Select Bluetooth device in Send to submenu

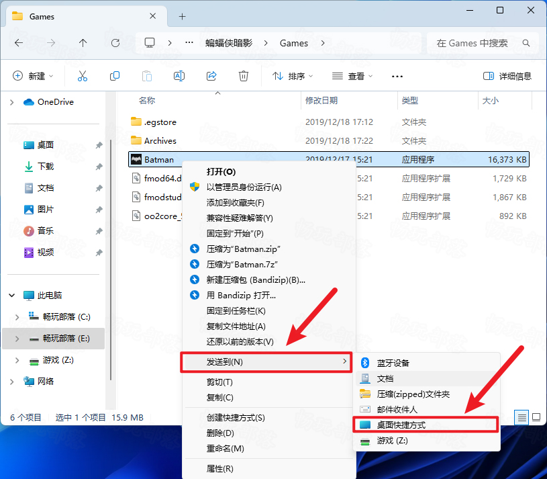click(428, 363)
